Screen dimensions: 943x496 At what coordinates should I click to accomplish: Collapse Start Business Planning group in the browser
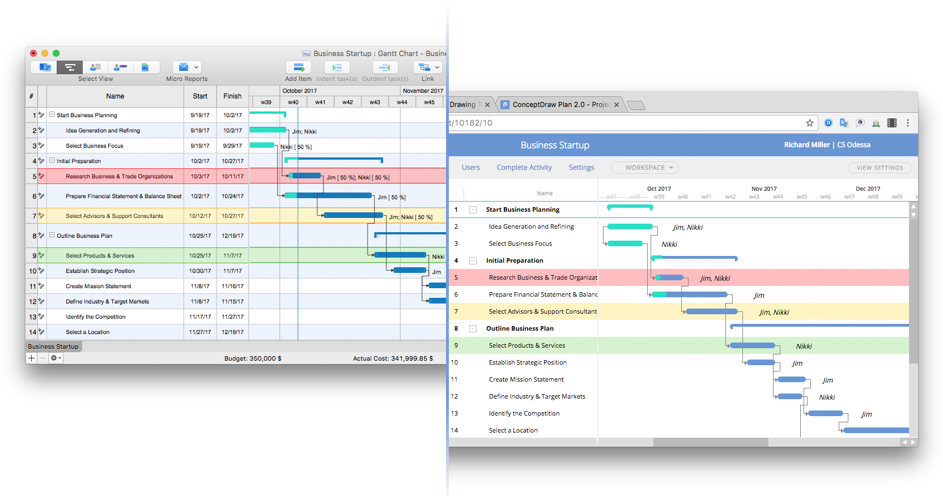click(x=473, y=209)
